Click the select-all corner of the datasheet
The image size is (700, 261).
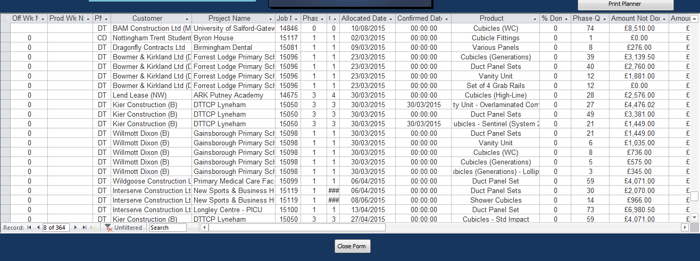(x=5, y=19)
